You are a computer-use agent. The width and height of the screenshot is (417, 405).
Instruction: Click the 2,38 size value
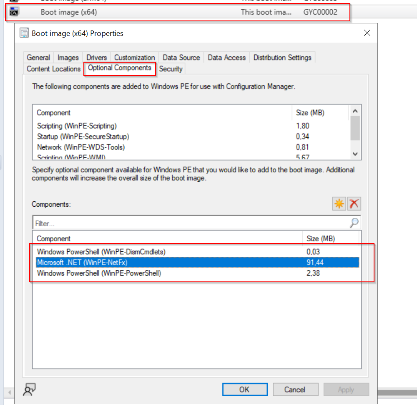click(x=313, y=273)
